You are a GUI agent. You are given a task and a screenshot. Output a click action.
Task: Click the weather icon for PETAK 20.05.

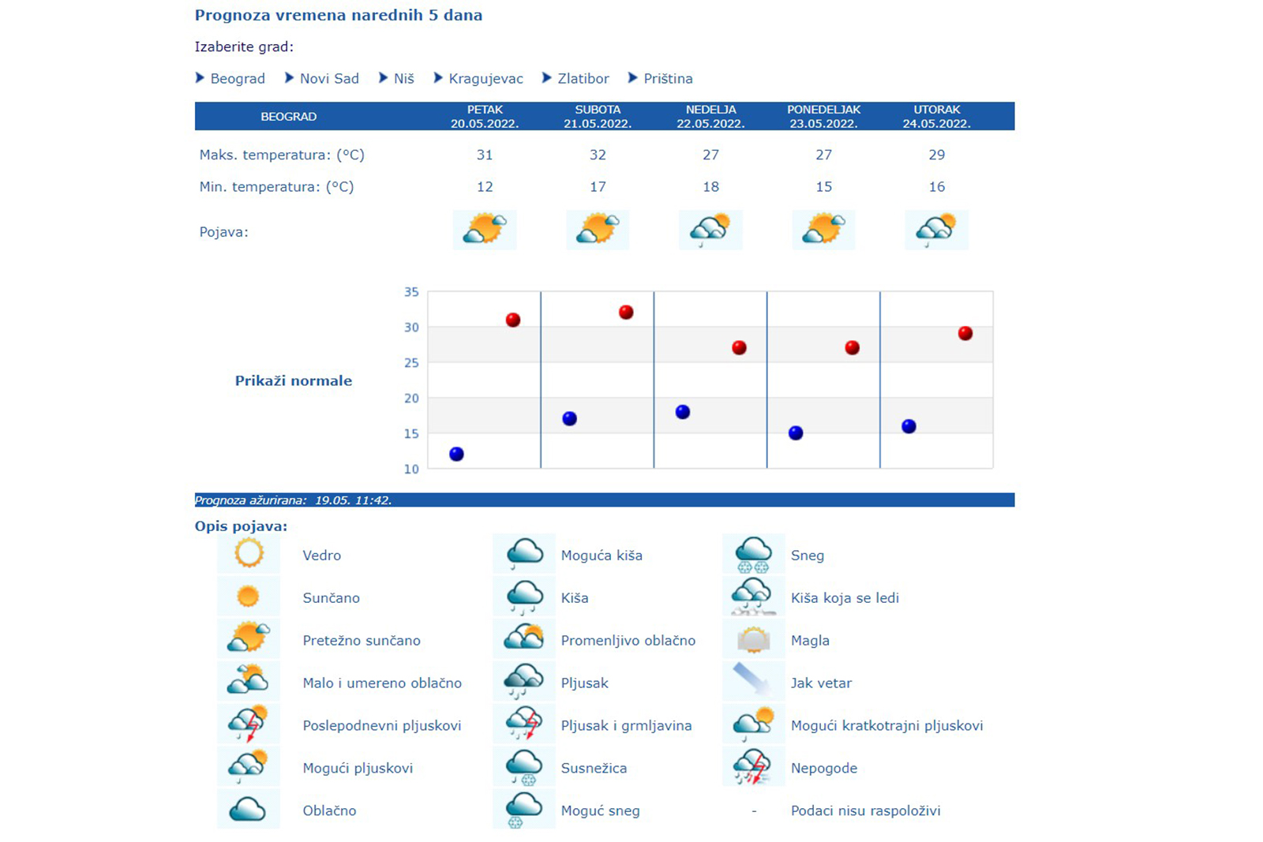(x=485, y=230)
